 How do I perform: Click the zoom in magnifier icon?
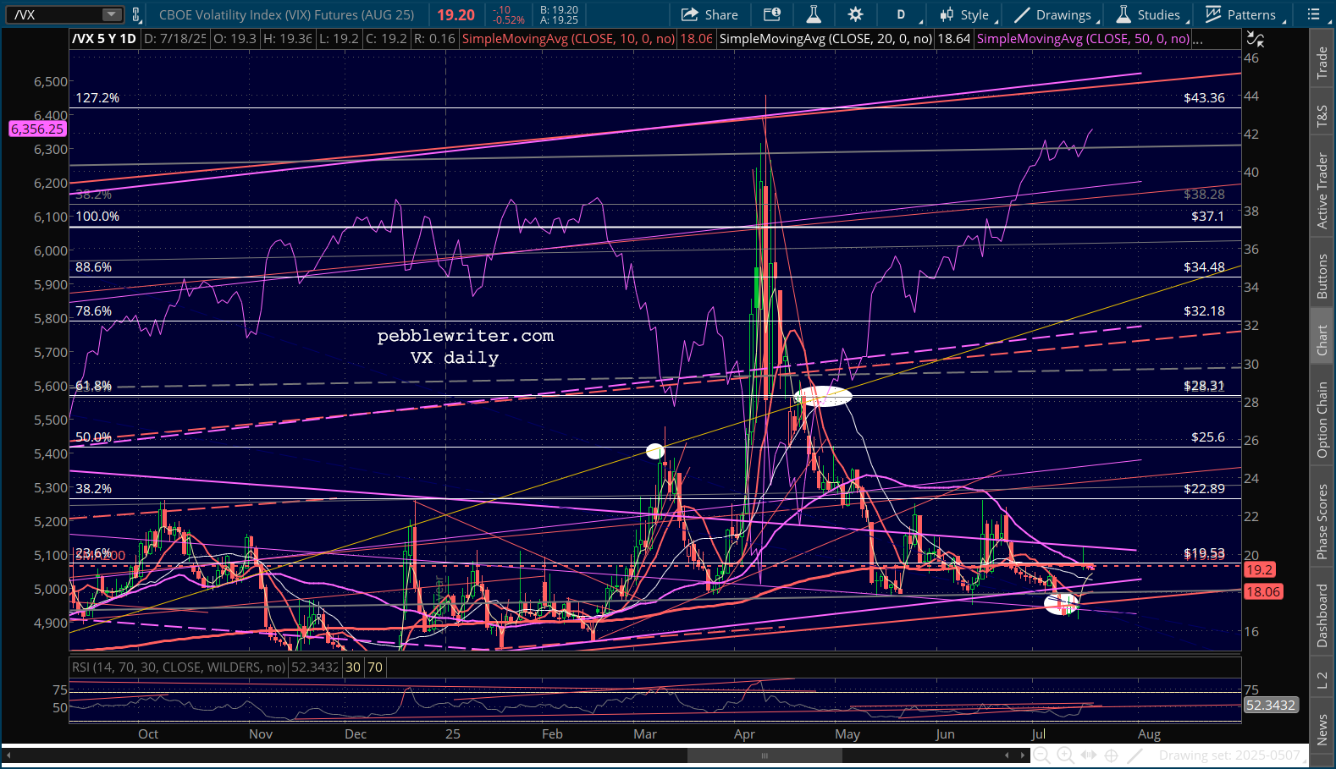pyautogui.click(x=1065, y=755)
